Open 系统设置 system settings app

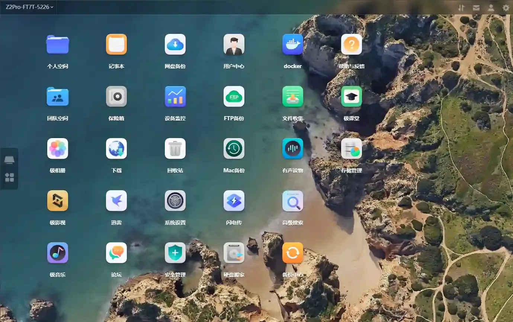(175, 201)
